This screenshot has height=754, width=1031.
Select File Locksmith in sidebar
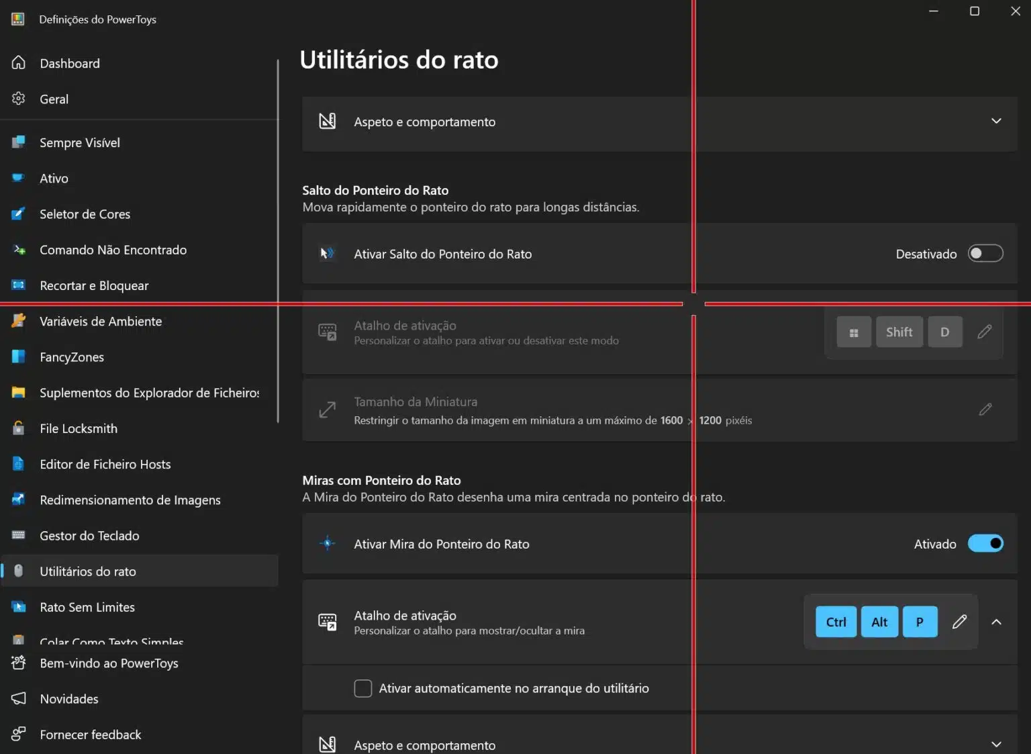[x=139, y=428]
